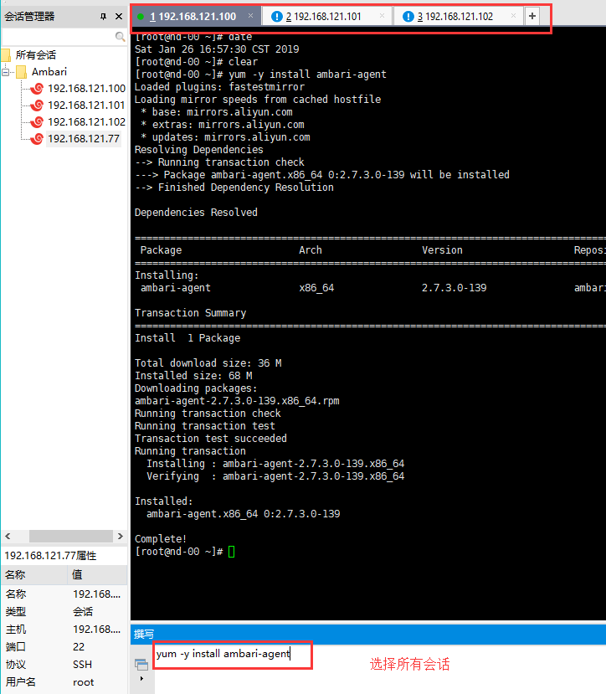606x694 pixels.
Task: Select the 主机 property row
Action: pyautogui.click(x=64, y=629)
